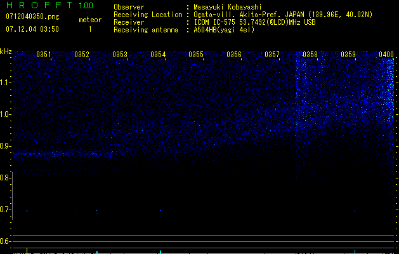Image resolution: width=399 pixels, height=254 pixels.
Task: Click the 0357 time marker
Action: tap(272, 55)
